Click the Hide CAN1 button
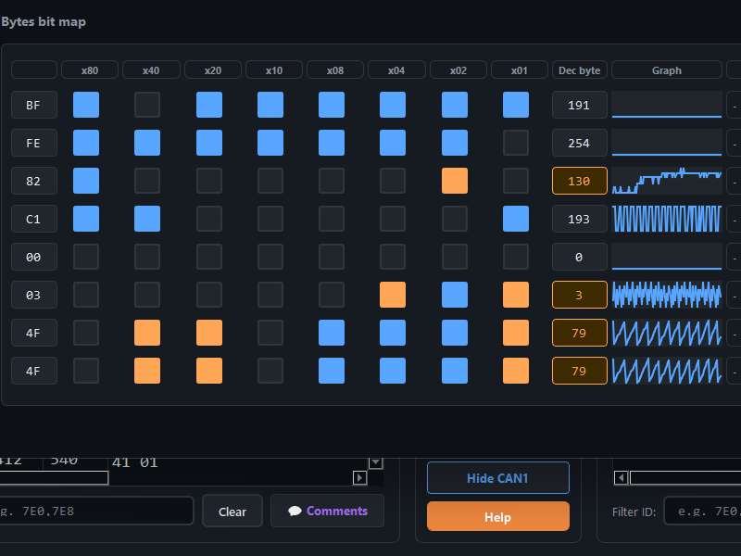741x556 pixels. click(x=497, y=478)
